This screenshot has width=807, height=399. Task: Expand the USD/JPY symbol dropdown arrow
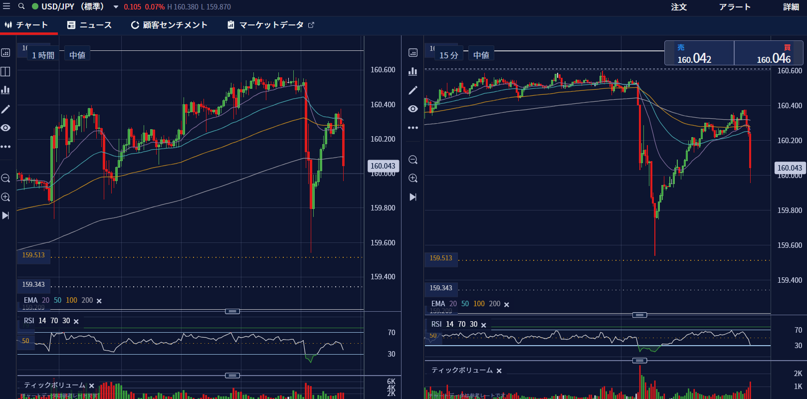[x=116, y=7]
